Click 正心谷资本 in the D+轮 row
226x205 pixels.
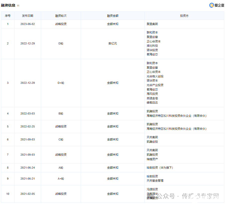[153, 72]
